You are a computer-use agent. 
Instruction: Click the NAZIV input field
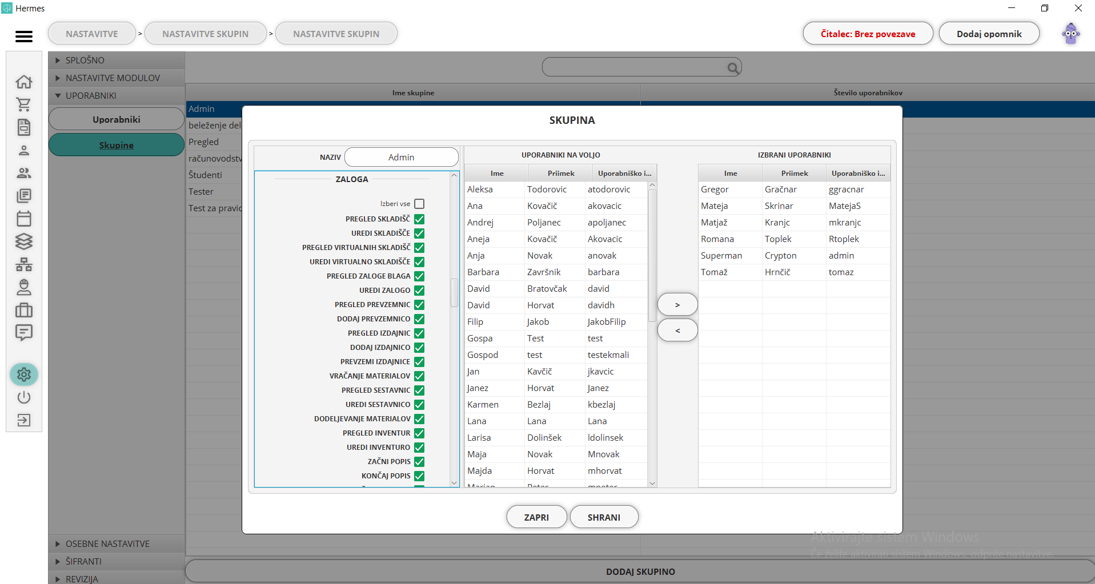coord(402,157)
